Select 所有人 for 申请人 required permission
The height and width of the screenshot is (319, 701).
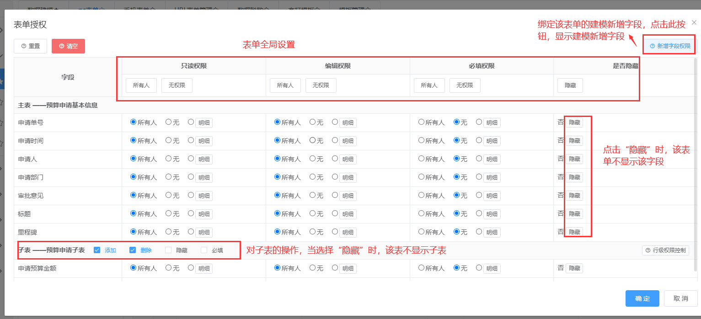tap(421, 159)
